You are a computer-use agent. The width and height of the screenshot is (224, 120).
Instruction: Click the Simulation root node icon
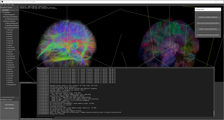[x=3, y=12]
